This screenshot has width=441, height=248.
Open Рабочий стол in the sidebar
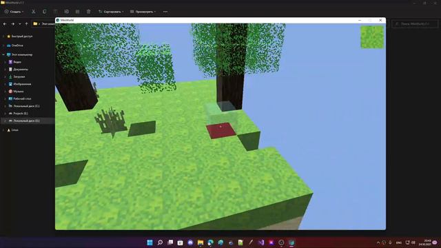pos(22,99)
